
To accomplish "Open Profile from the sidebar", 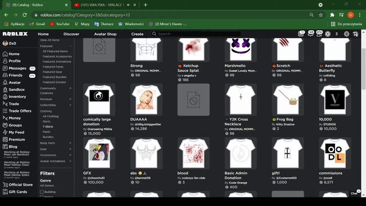I will pos(11,61).
